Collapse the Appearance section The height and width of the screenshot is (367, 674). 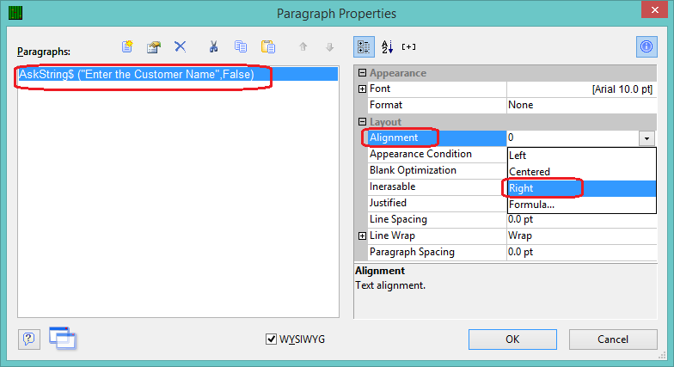pyautogui.click(x=363, y=73)
